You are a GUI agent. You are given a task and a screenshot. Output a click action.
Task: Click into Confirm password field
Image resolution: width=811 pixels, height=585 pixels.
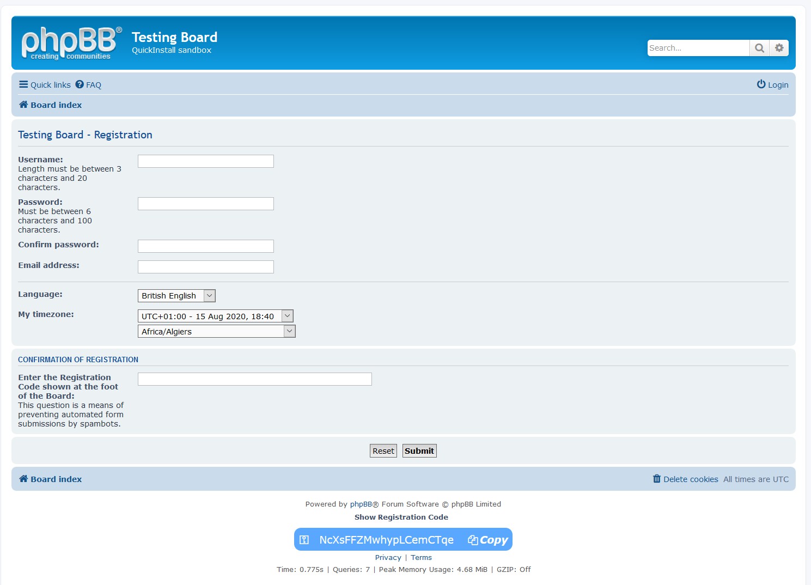(x=206, y=246)
